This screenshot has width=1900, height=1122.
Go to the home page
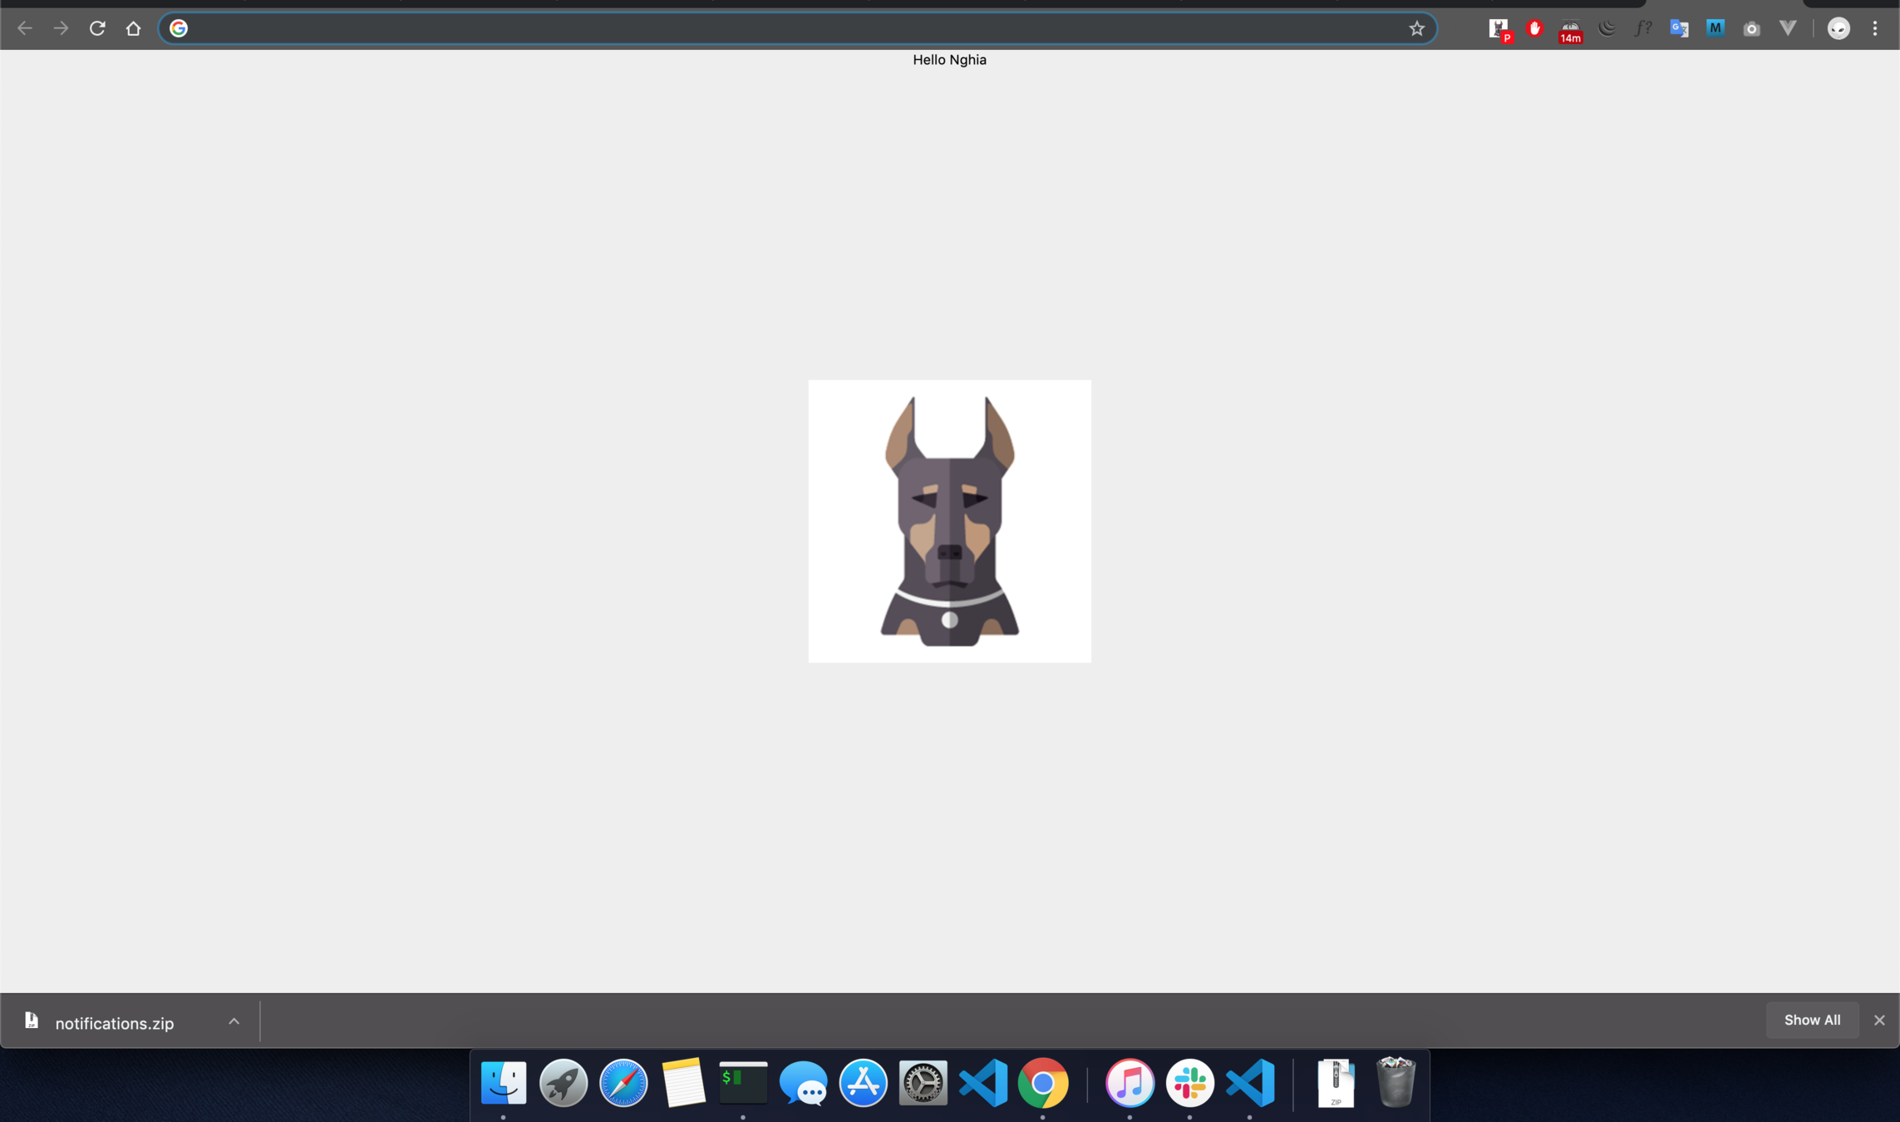point(133,28)
